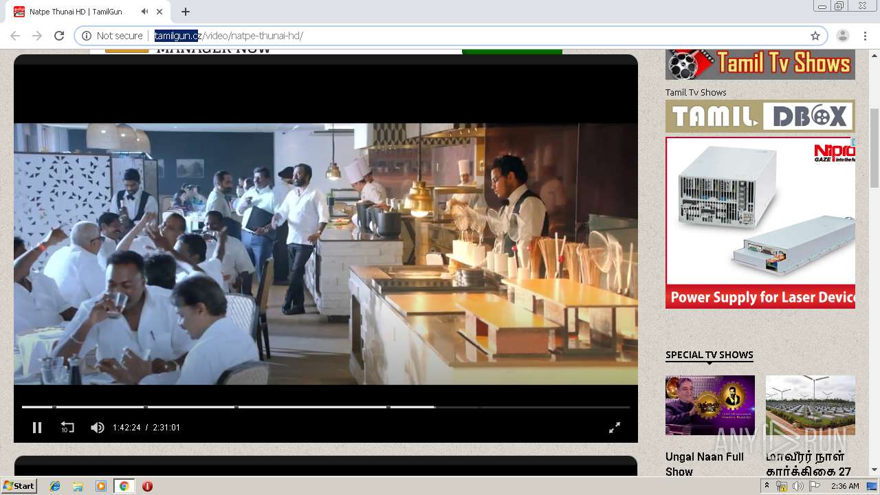Click scrollbar down arrow
This screenshot has height=495, width=880.
pos(874,470)
